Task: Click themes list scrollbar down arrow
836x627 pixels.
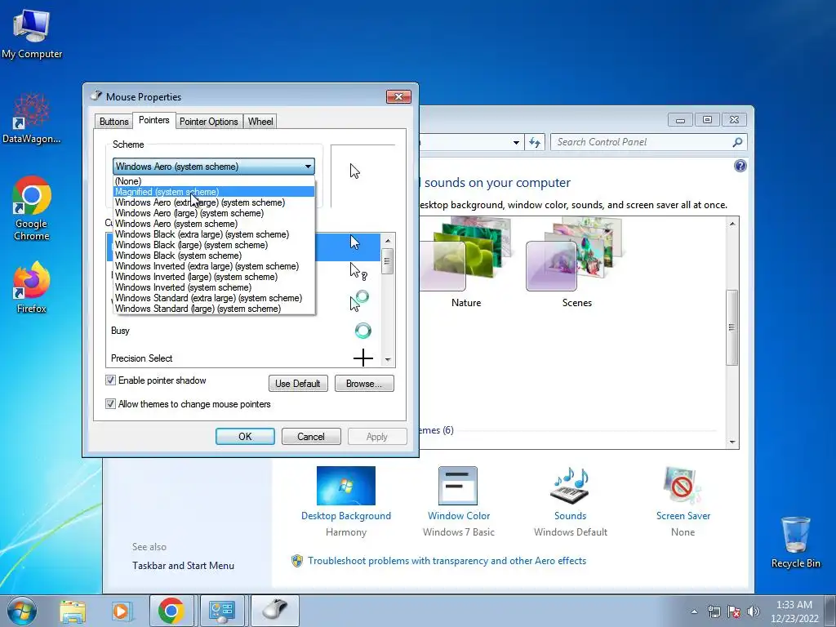Action: pyautogui.click(x=732, y=442)
